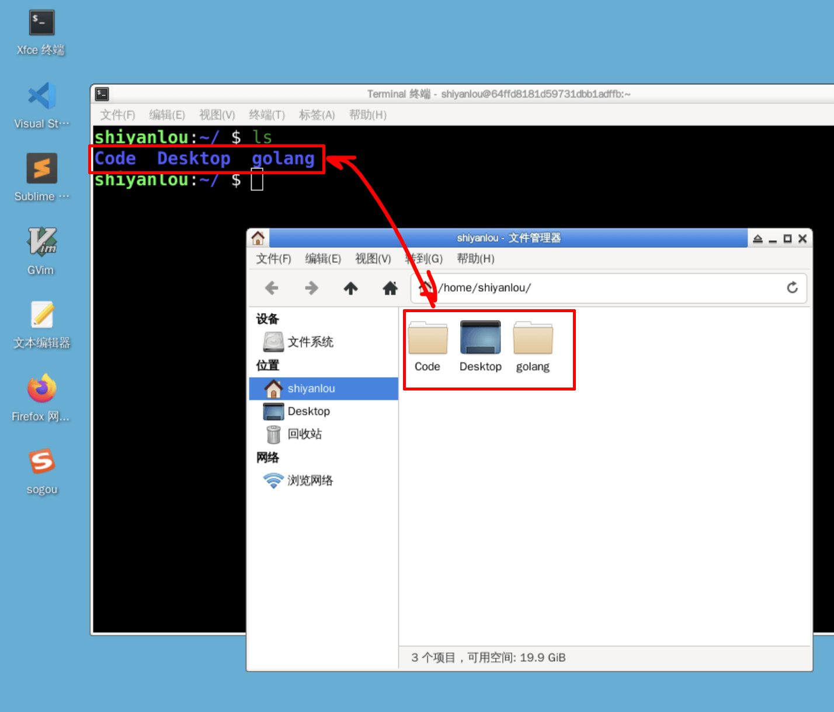Click the status bar item count text

[488, 658]
